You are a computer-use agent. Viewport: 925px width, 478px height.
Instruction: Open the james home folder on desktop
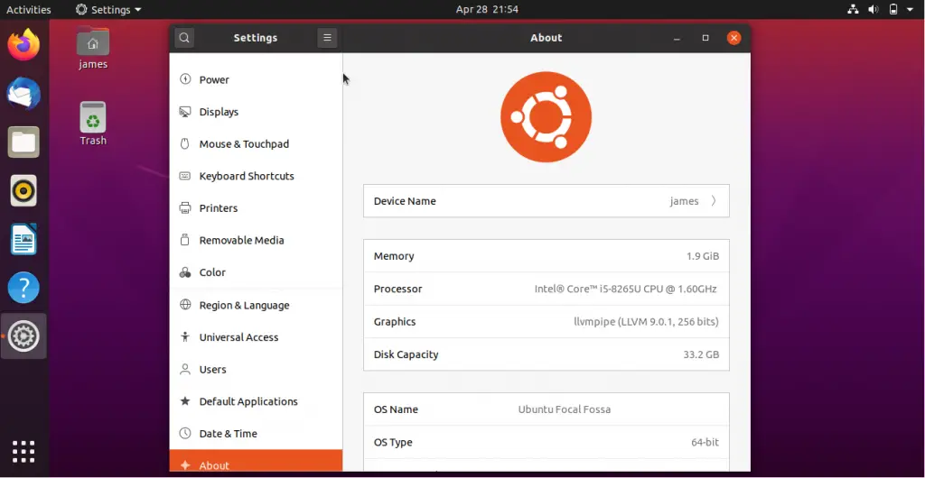pyautogui.click(x=93, y=49)
